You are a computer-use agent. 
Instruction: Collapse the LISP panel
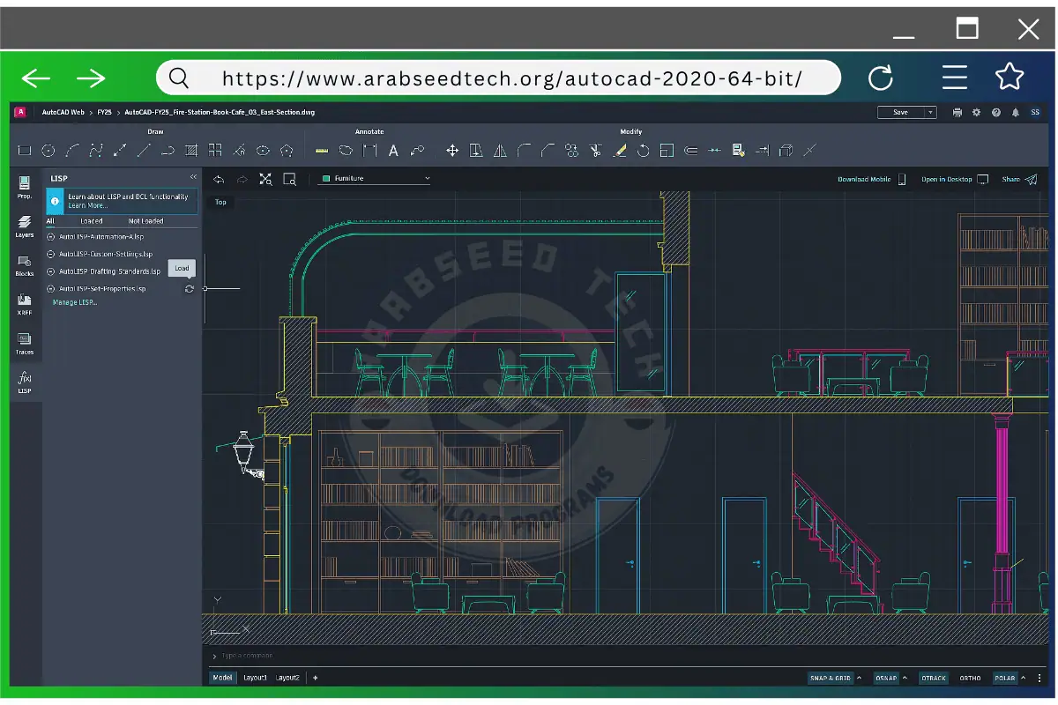point(193,177)
